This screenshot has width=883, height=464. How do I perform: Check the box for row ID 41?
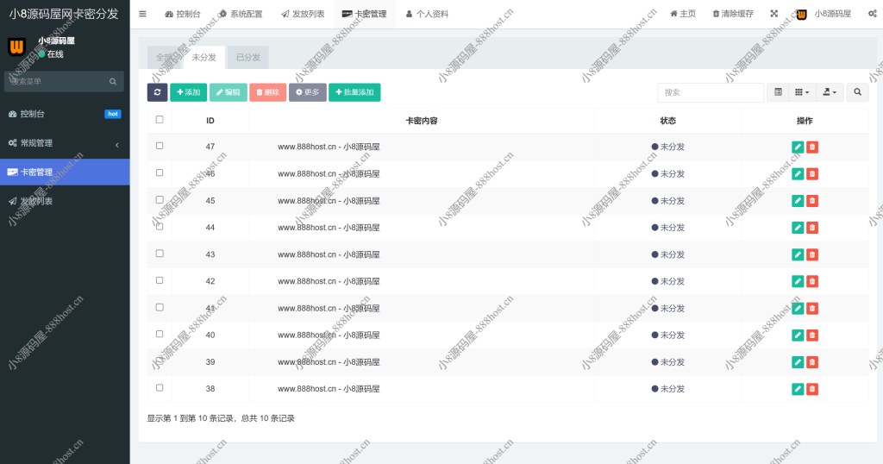tap(160, 307)
